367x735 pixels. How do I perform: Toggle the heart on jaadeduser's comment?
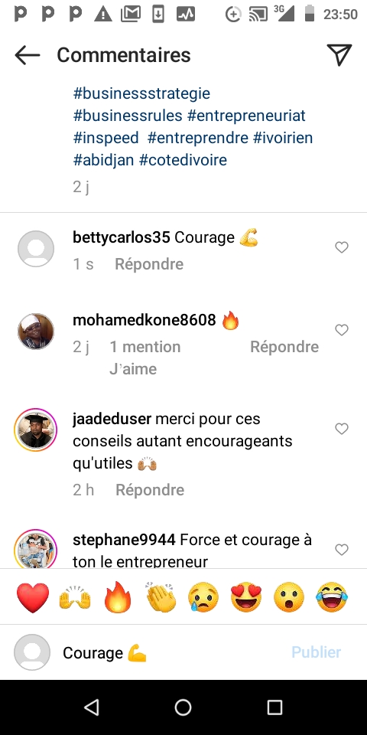click(x=342, y=429)
